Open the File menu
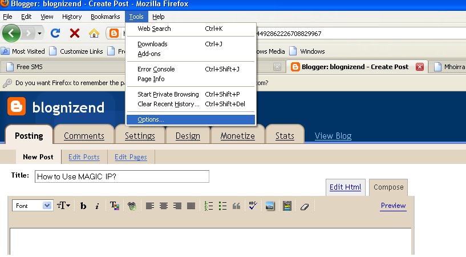Image resolution: width=466 pixels, height=257 pixels. pyautogui.click(x=7, y=17)
